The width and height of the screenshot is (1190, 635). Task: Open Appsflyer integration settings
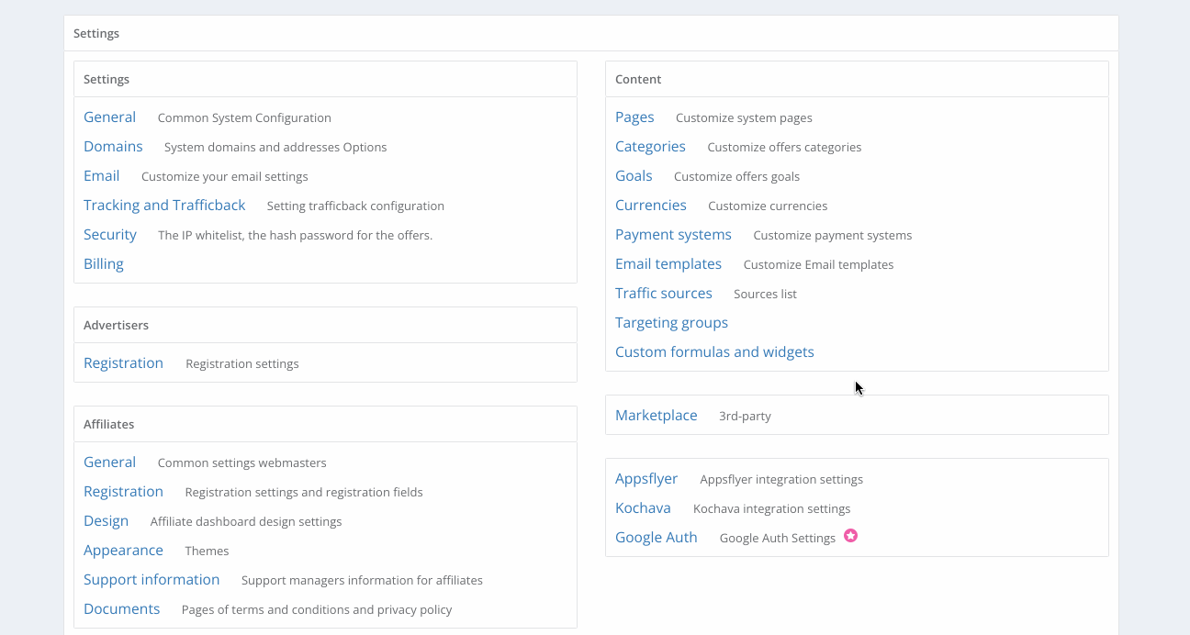point(646,479)
